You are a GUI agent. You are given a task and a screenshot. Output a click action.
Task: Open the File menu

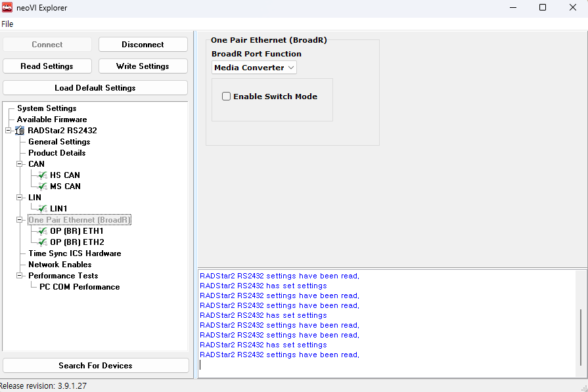(x=7, y=24)
